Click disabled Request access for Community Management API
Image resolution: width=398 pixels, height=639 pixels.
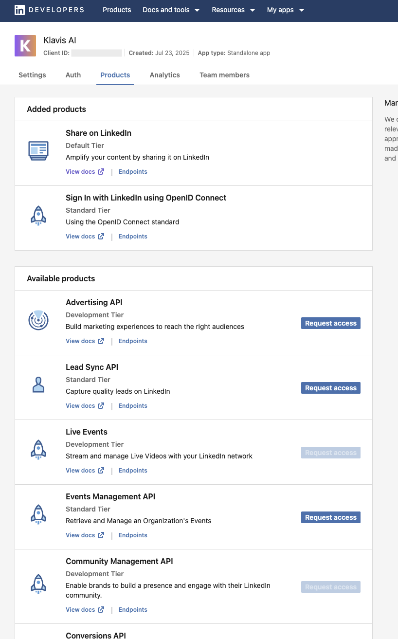tap(331, 587)
